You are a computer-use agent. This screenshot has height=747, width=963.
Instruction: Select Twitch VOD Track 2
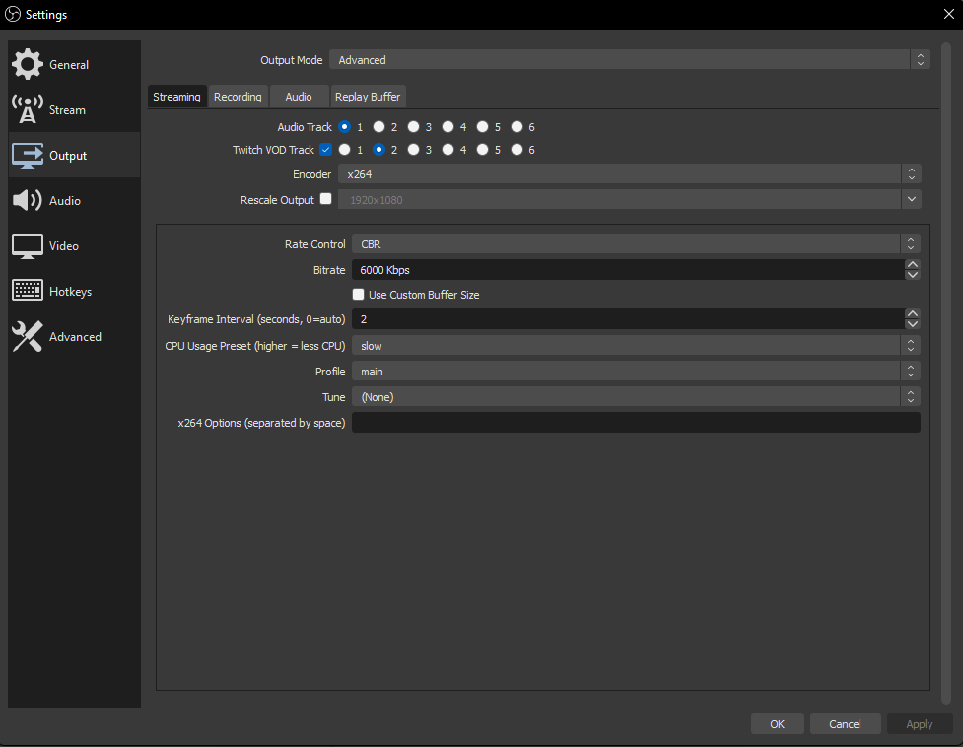[378, 149]
